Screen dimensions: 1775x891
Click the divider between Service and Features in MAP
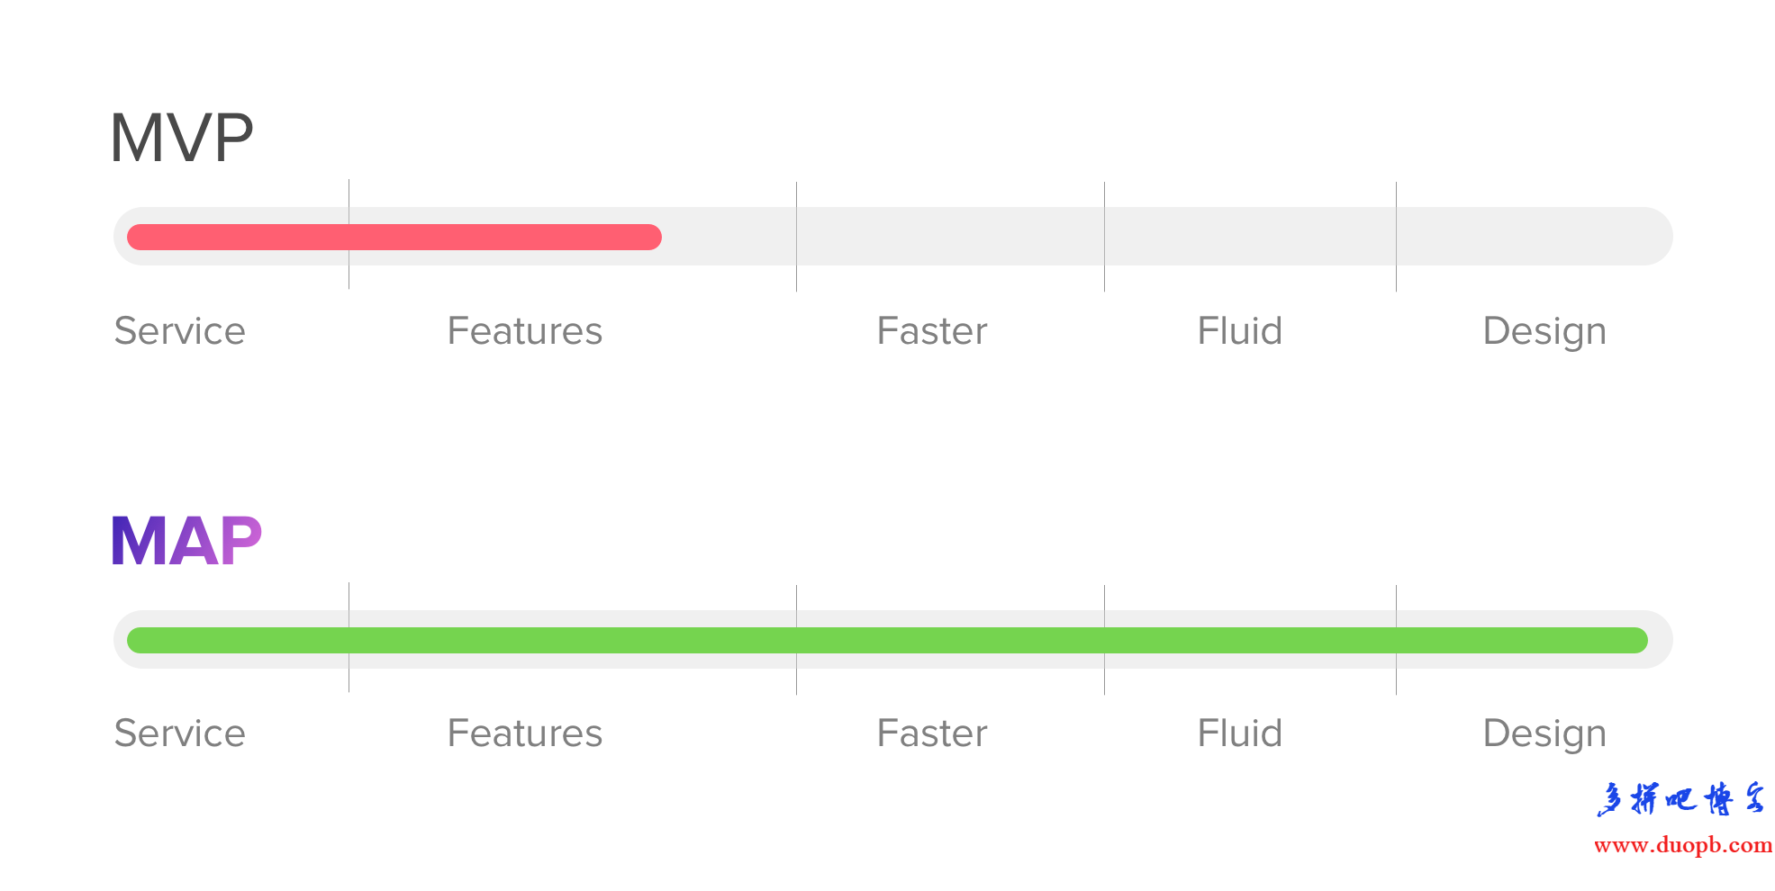click(x=349, y=637)
